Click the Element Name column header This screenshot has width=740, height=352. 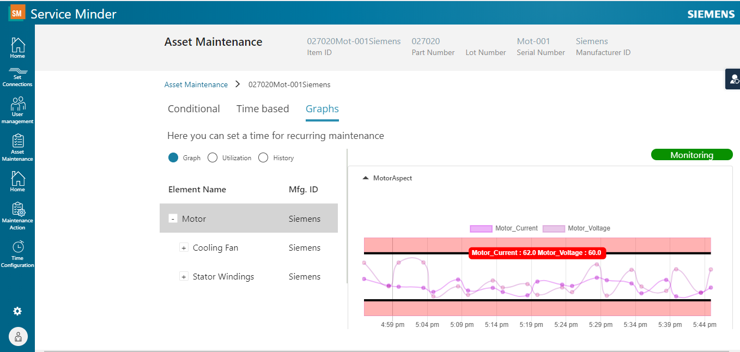point(197,190)
